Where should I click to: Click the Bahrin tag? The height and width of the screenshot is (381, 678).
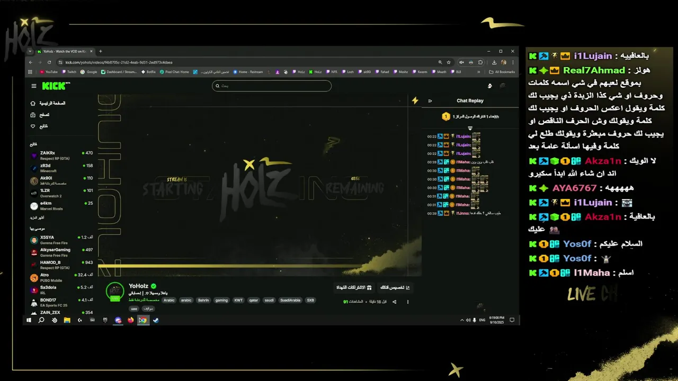click(x=203, y=300)
